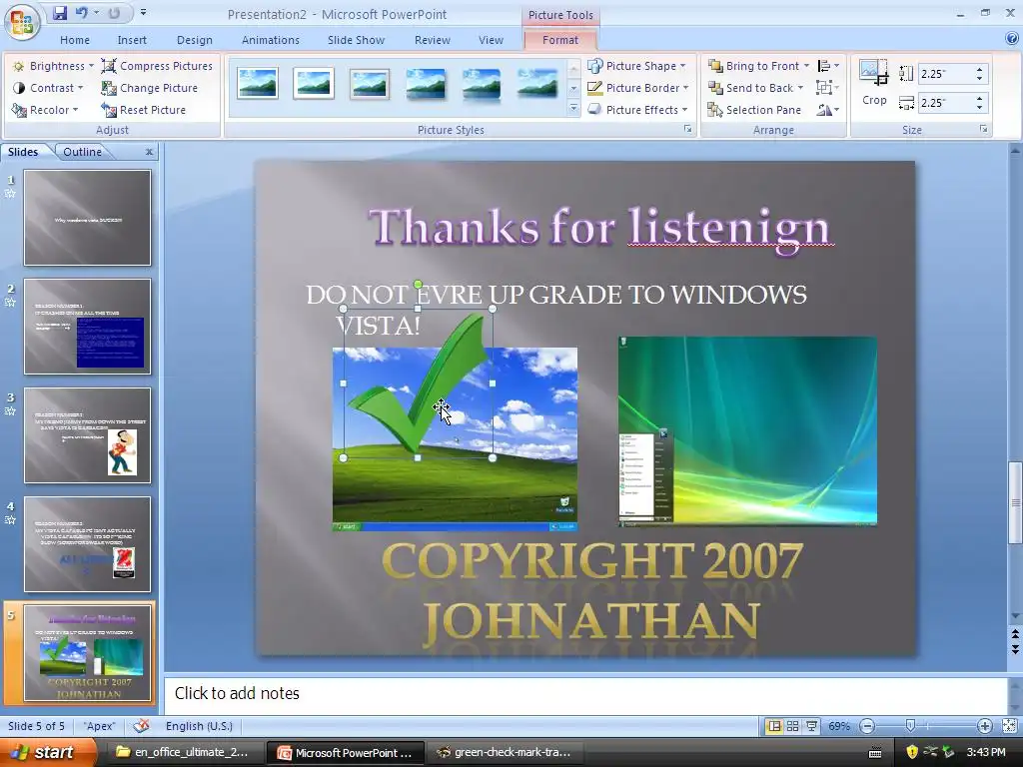The height and width of the screenshot is (767, 1023).
Task: Open the Home ribbon tab
Action: click(x=75, y=40)
